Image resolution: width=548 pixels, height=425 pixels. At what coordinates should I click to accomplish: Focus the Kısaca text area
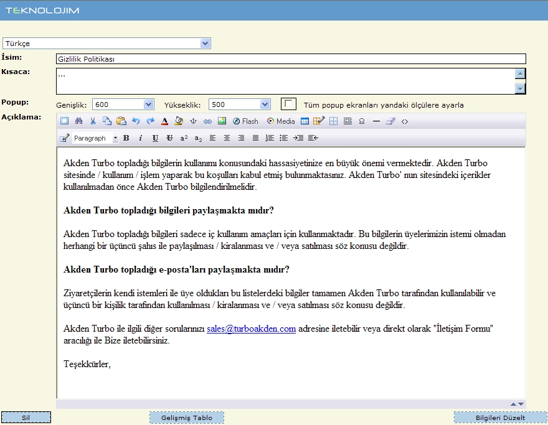pyautogui.click(x=286, y=82)
